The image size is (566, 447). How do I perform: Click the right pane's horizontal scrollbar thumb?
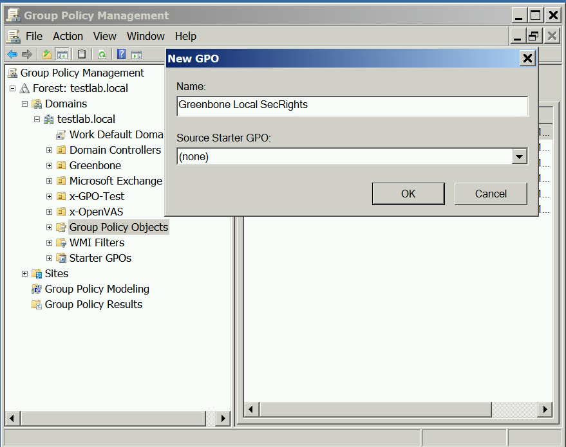[x=375, y=410]
